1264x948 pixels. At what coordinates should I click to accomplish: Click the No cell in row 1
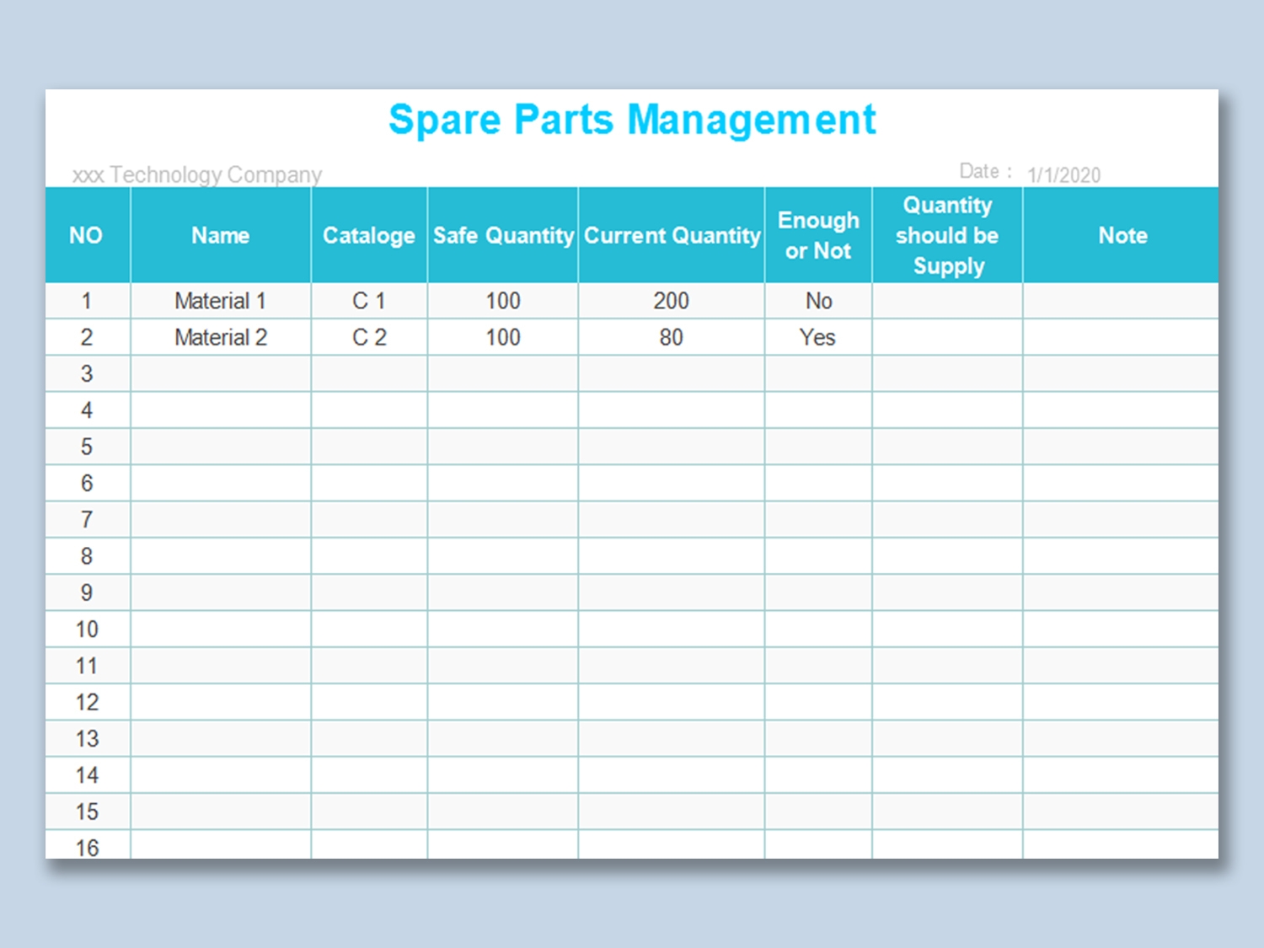817,300
